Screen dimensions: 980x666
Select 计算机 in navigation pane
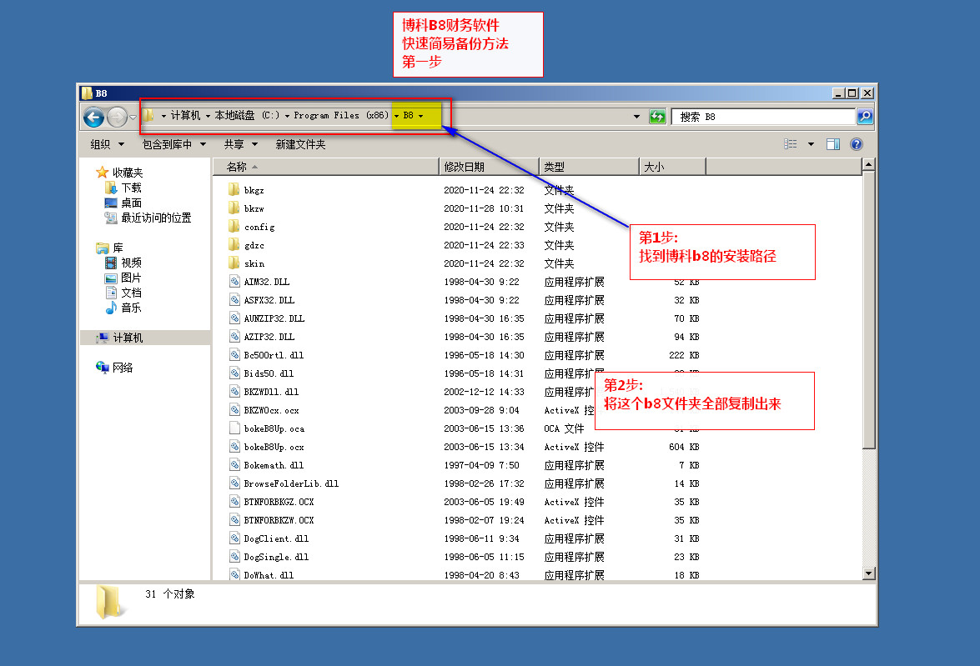coord(128,338)
